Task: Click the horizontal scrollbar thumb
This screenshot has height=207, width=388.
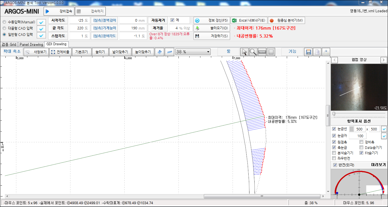Action: click(x=262, y=196)
